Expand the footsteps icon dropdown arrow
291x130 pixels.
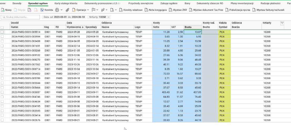pyautogui.click(x=106, y=10)
